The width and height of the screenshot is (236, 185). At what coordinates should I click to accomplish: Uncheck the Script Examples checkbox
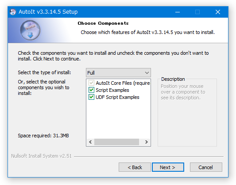pos(91,90)
